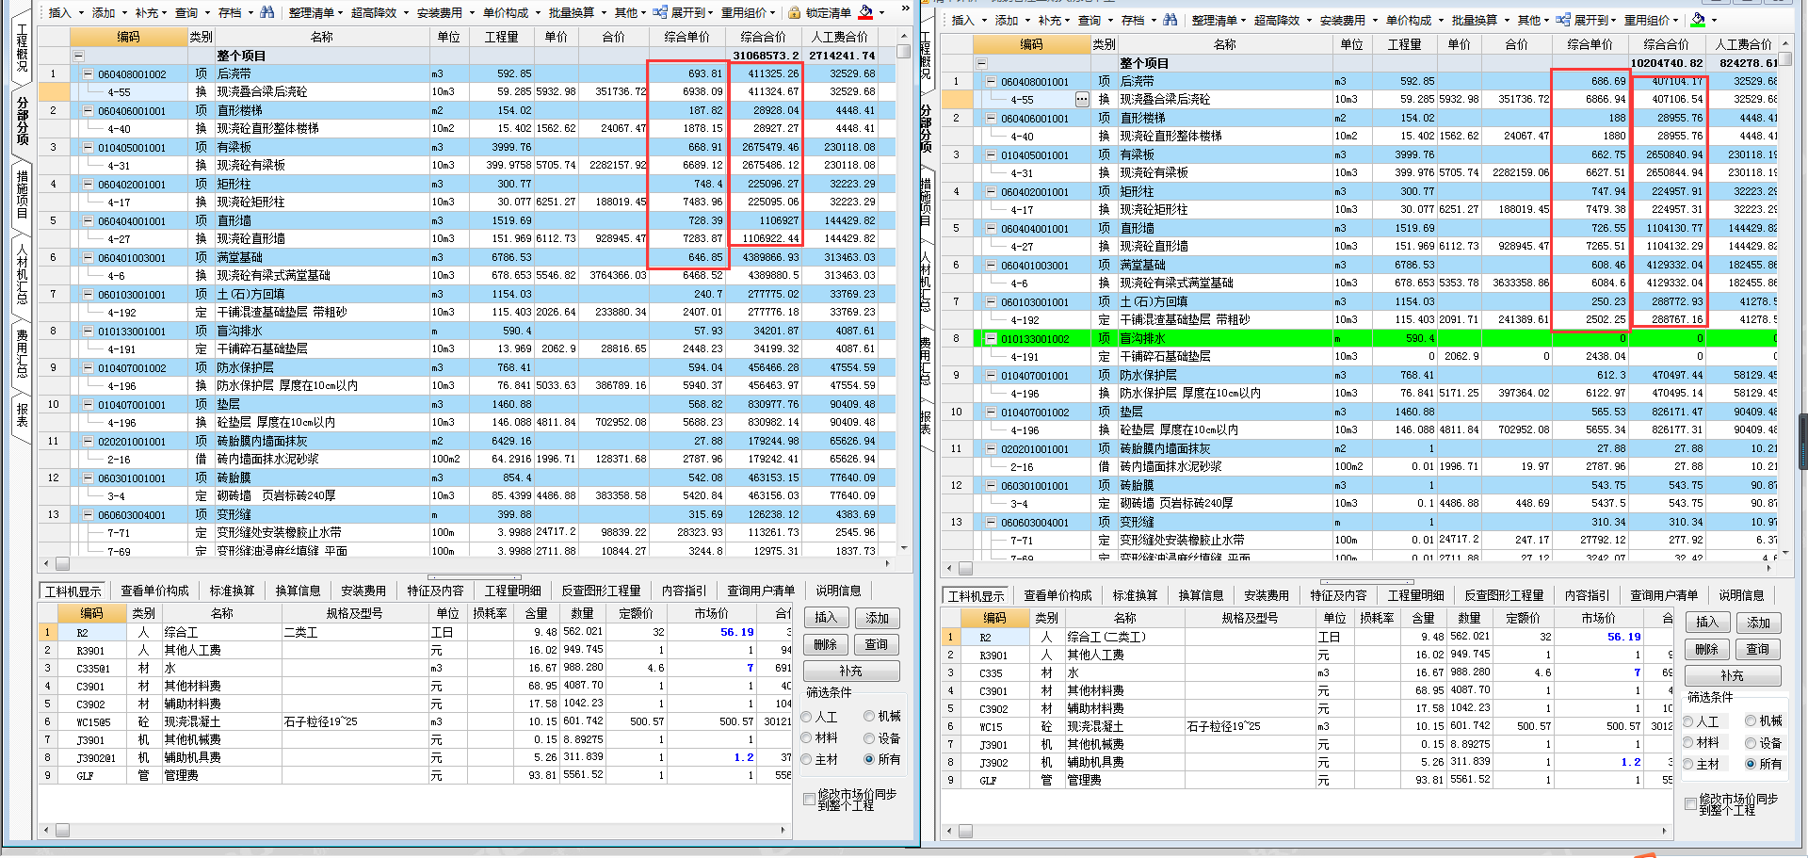
Task: Click 插入 button in left window lower panel
Action: pos(826,618)
